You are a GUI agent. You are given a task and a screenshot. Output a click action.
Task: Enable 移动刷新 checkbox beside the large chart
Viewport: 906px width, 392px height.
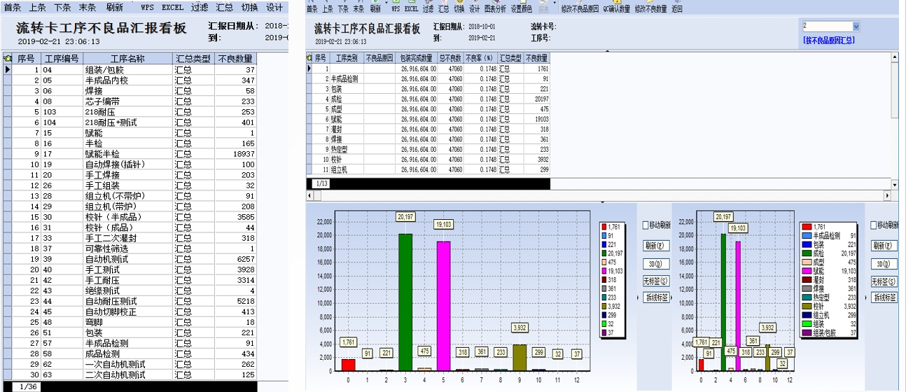[646, 225]
